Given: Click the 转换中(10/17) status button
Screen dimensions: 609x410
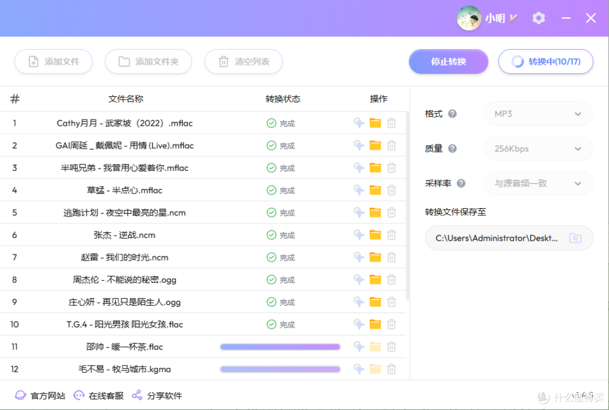Looking at the screenshot, I should (546, 61).
